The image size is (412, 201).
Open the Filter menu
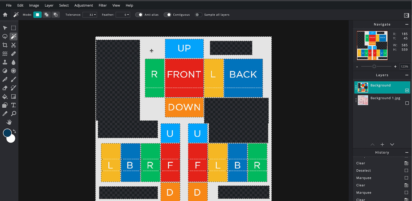tap(102, 5)
